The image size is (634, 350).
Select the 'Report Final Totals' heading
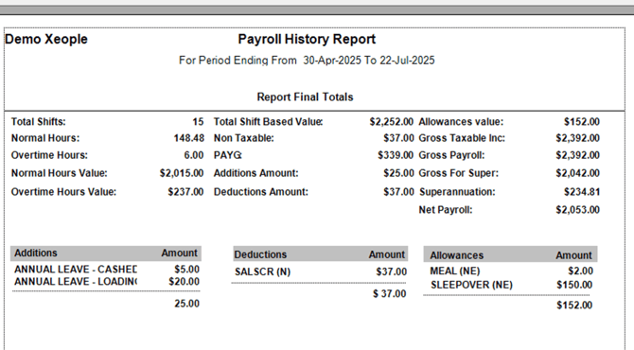tap(305, 97)
